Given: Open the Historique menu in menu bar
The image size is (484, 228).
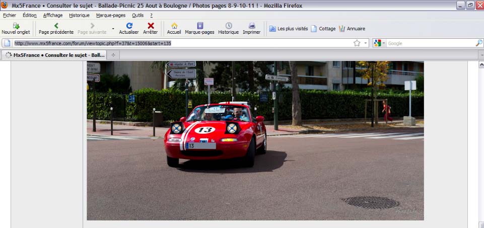Looking at the screenshot, I should coord(80,15).
